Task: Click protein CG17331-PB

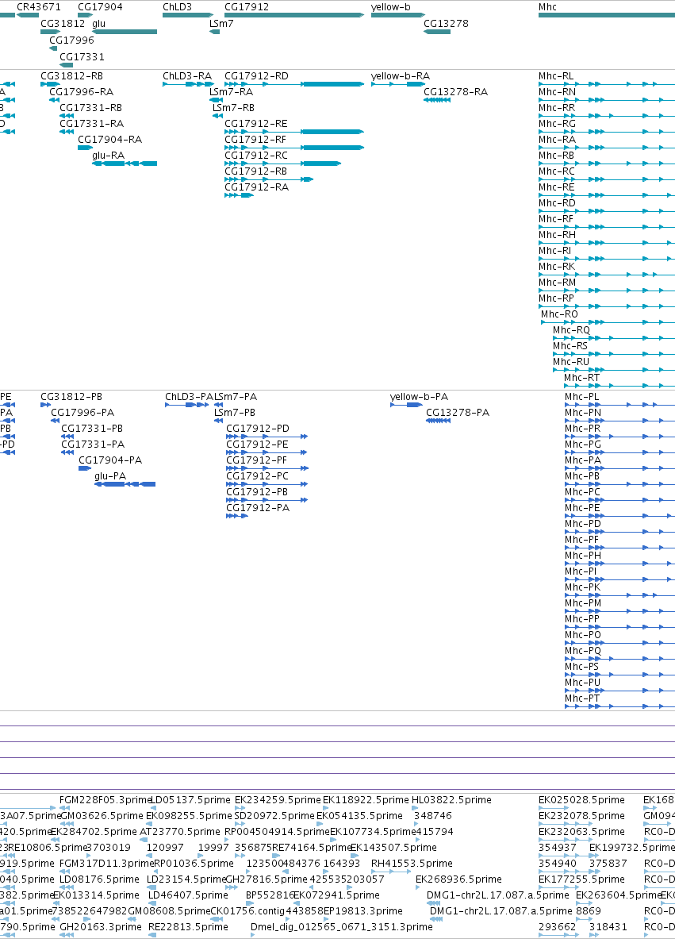Action: click(x=92, y=428)
